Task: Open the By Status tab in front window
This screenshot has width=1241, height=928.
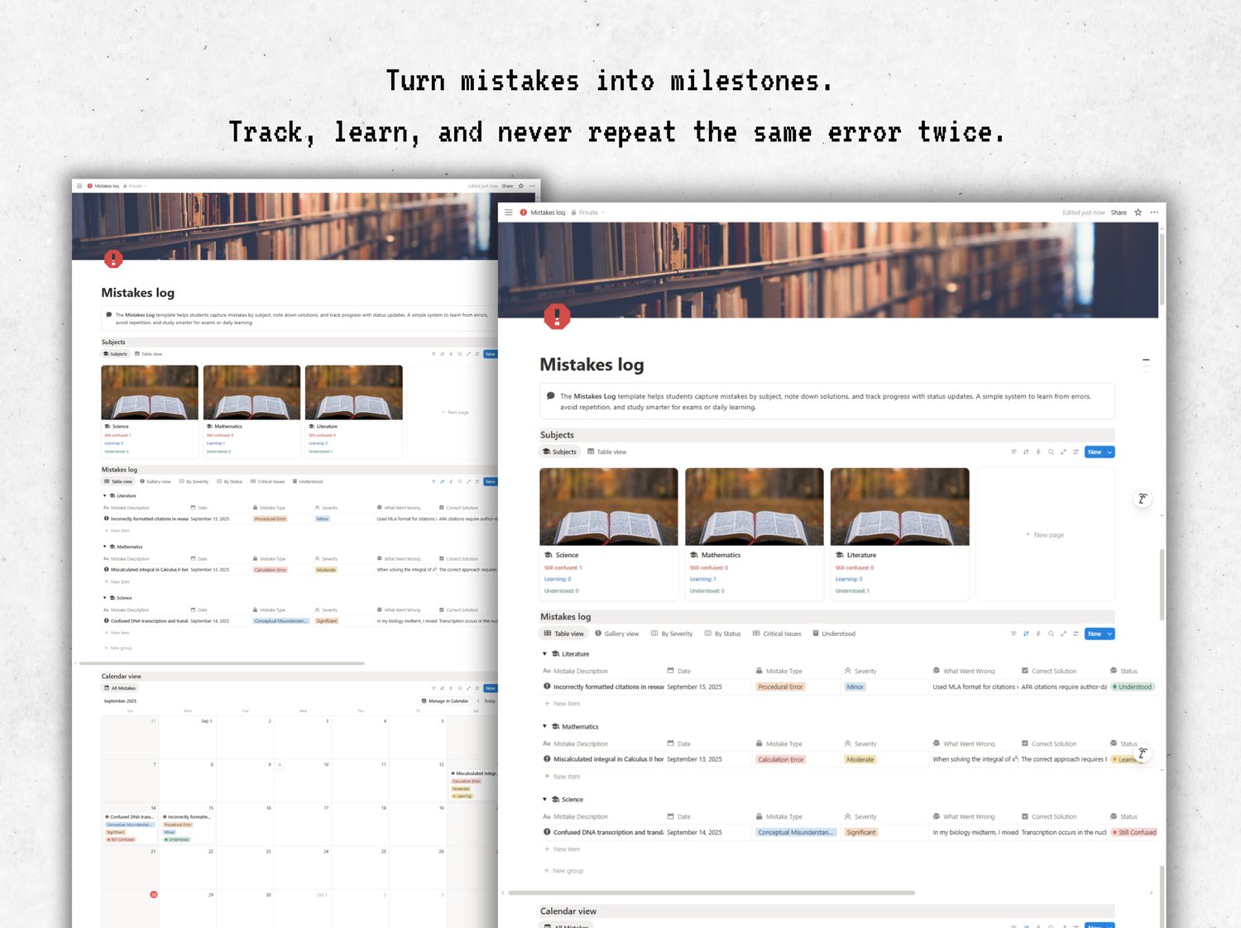Action: tap(722, 634)
